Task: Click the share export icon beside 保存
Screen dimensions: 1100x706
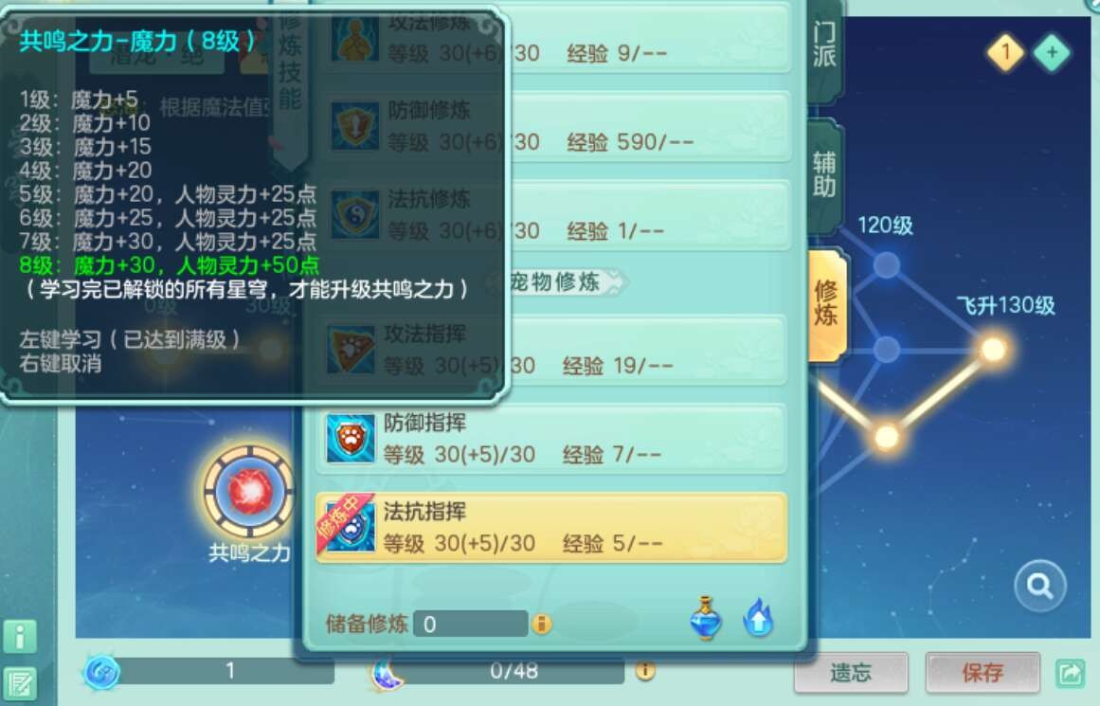Action: tap(1070, 674)
